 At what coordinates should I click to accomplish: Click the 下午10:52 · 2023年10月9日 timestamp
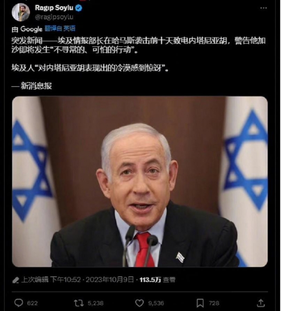92,280
